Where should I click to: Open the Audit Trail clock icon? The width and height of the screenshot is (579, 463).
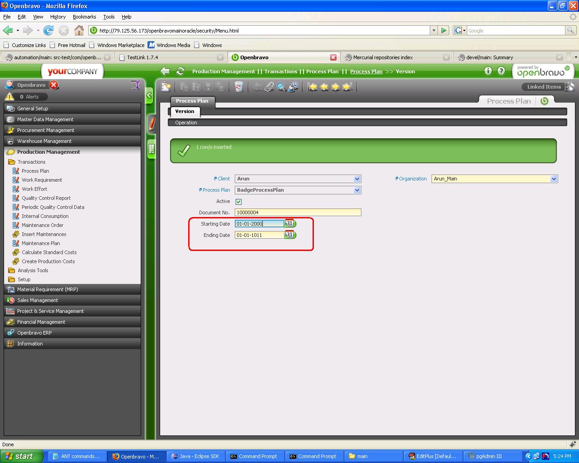click(293, 87)
